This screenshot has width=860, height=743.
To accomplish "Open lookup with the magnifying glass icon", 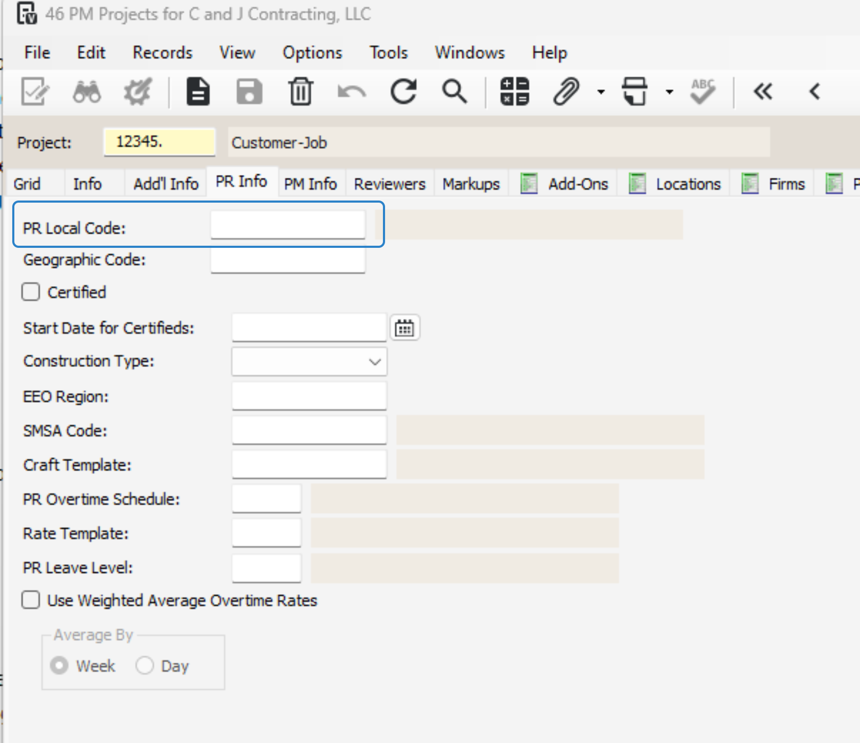I will [x=454, y=91].
